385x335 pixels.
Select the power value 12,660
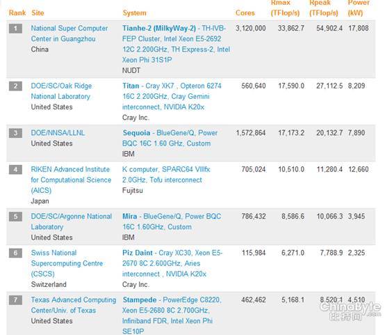pos(359,169)
